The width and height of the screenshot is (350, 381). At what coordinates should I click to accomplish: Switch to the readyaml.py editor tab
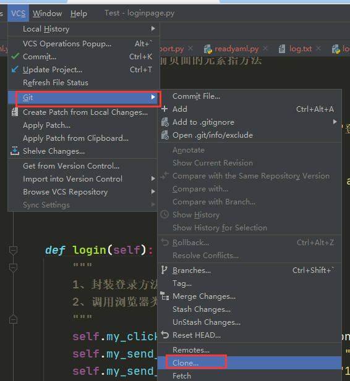[236, 49]
